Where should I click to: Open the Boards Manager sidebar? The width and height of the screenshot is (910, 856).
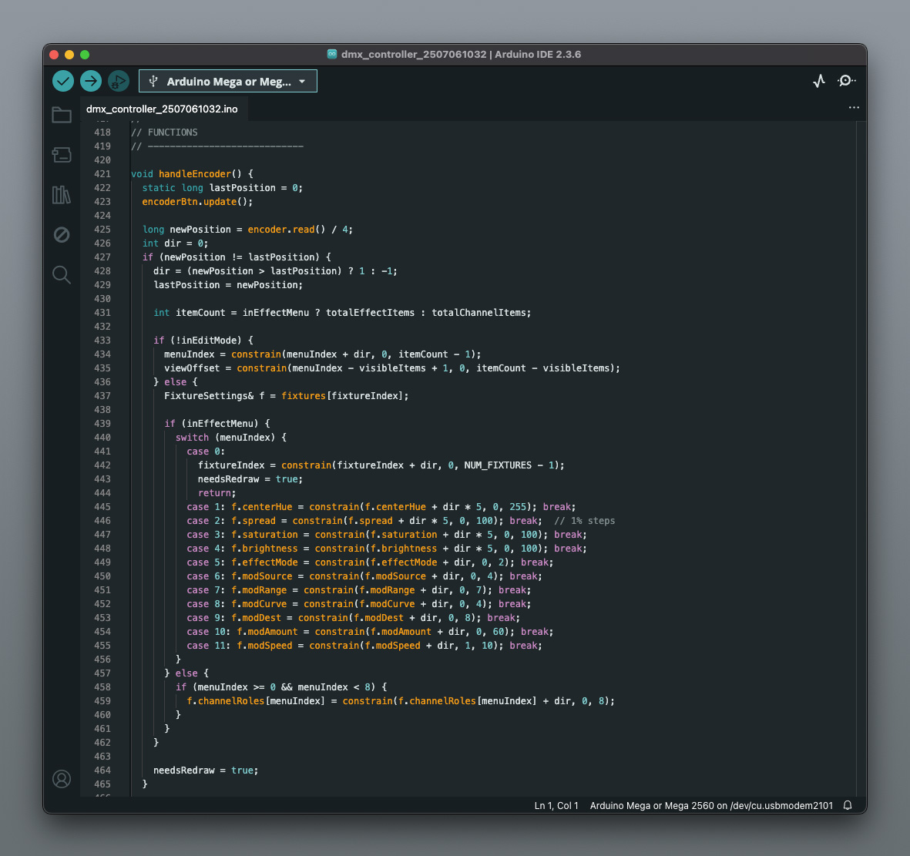click(x=62, y=155)
